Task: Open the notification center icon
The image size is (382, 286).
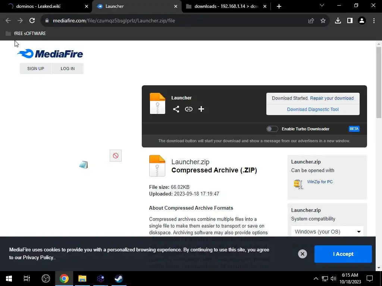Action: (x=370, y=279)
